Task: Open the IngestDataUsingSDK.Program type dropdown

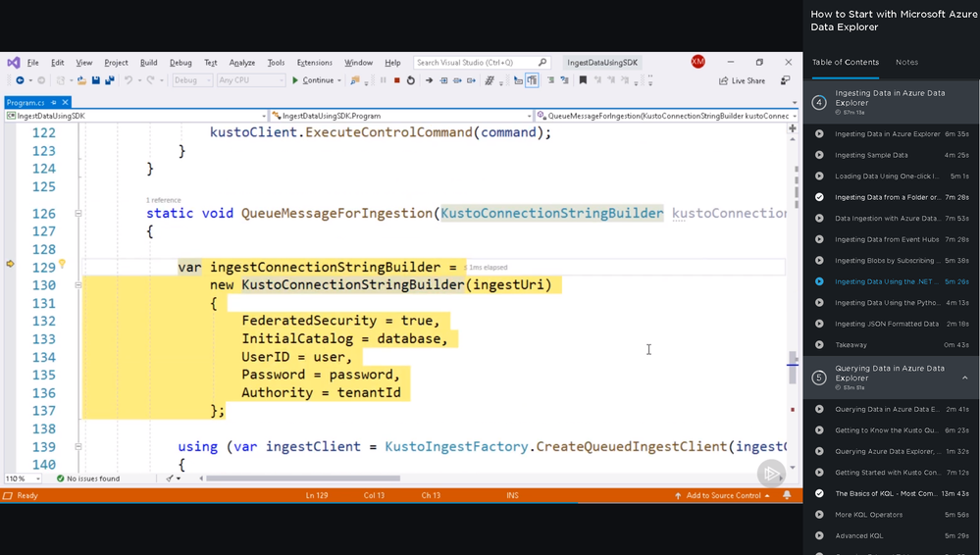Action: (401, 116)
